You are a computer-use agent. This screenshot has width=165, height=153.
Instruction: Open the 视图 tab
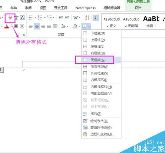pyautogui.click(x=43, y=8)
